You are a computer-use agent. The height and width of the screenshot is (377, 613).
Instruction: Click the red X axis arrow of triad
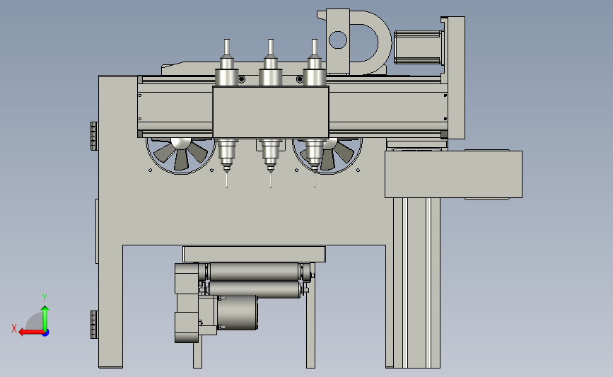[31, 332]
